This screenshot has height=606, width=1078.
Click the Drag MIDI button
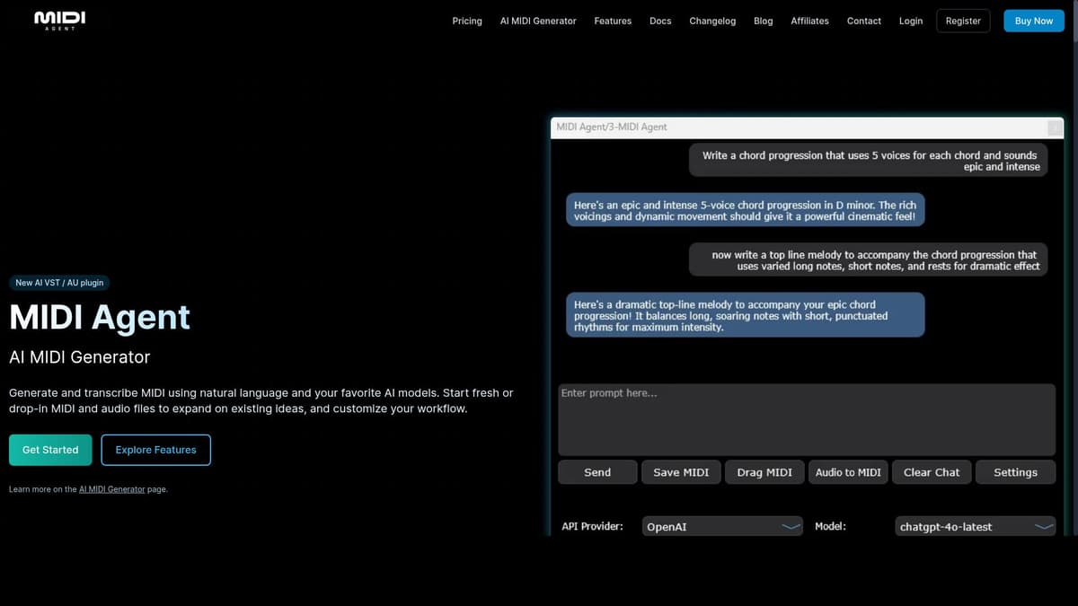(x=764, y=472)
